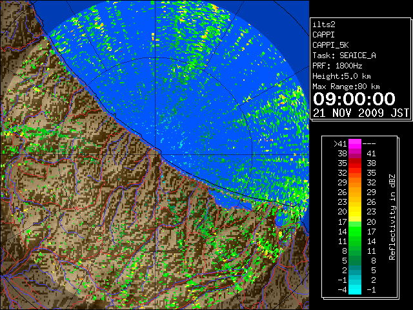
Task: Click the 'Max Range:80 km' text
Action: [346, 87]
